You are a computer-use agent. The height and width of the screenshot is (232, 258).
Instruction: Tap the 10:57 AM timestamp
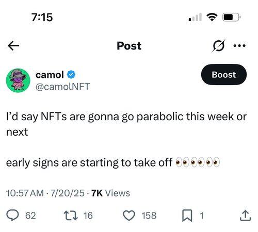coord(25,193)
